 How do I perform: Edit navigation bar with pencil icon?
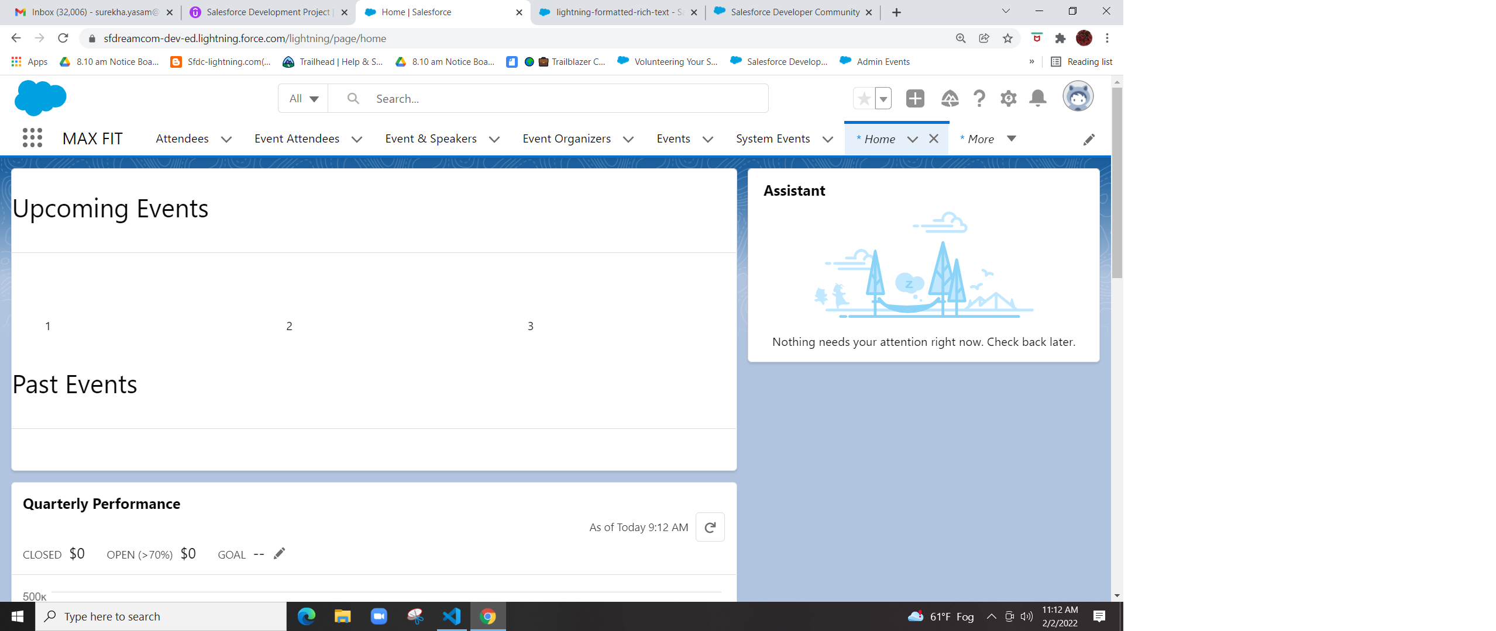[x=1088, y=140]
